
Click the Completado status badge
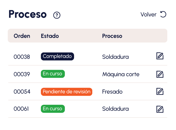click(58, 57)
